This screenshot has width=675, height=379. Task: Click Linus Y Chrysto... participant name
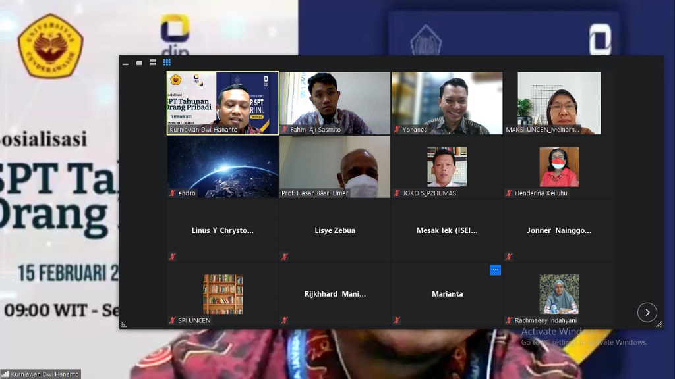[223, 230]
